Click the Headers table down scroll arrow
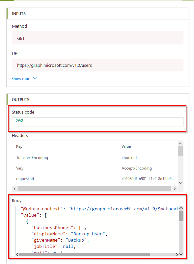This screenshot has height=264, width=194. pyautogui.click(x=180, y=183)
